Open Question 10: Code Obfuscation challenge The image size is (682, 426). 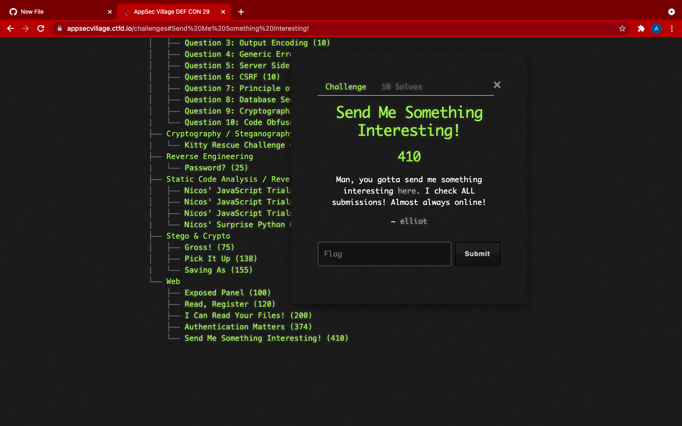237,122
